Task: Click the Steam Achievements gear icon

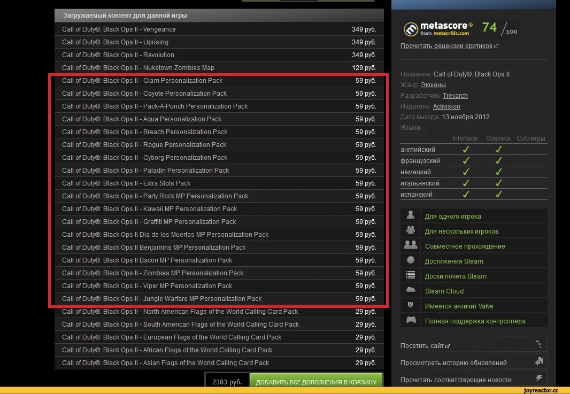Action: tap(410, 260)
